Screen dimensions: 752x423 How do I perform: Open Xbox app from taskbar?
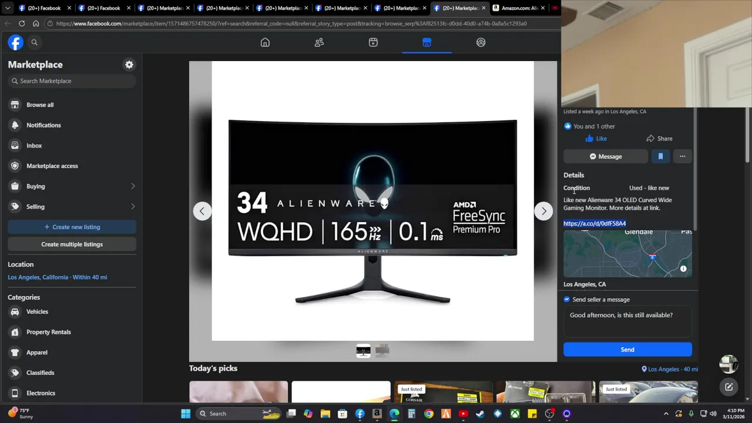pyautogui.click(x=515, y=414)
